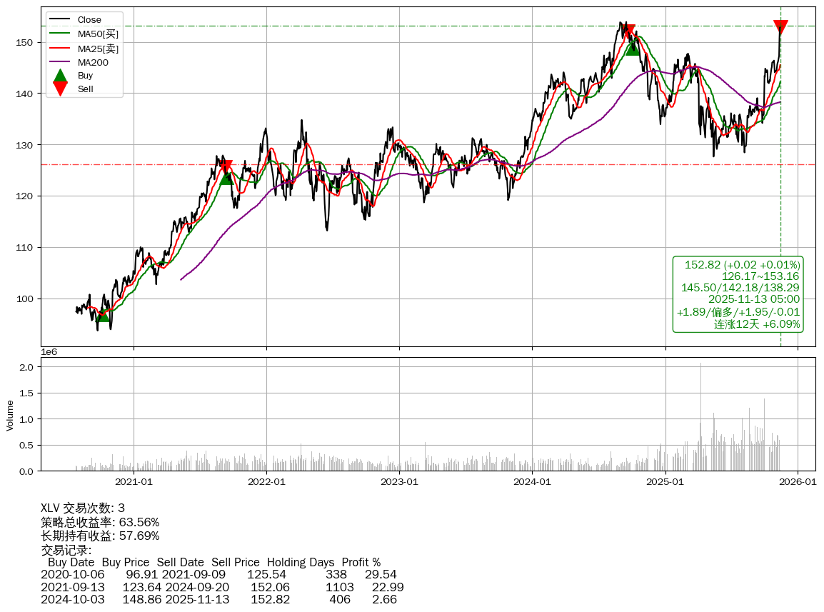Click the 策略总收益率 63.56% text line
This screenshot has height=612, width=824.
click(100, 522)
